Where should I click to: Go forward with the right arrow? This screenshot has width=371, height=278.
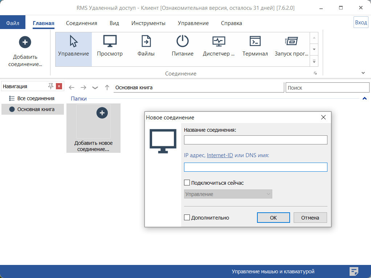[x=83, y=87]
